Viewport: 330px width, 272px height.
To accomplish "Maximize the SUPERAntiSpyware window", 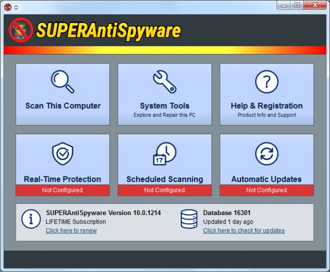I will (x=297, y=5).
